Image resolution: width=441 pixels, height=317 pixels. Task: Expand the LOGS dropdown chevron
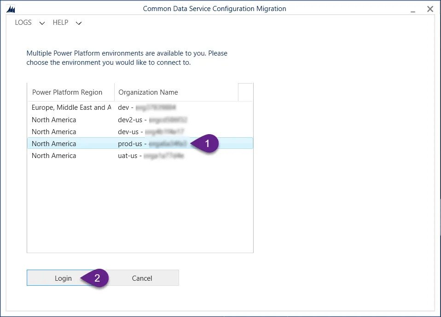pyautogui.click(x=42, y=23)
